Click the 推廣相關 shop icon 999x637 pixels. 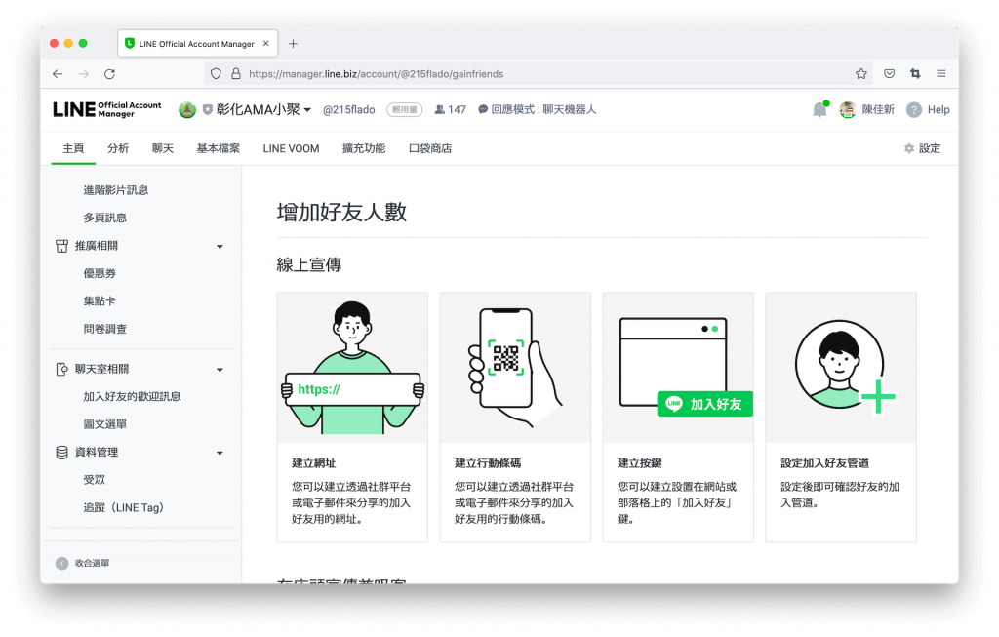[x=61, y=246]
